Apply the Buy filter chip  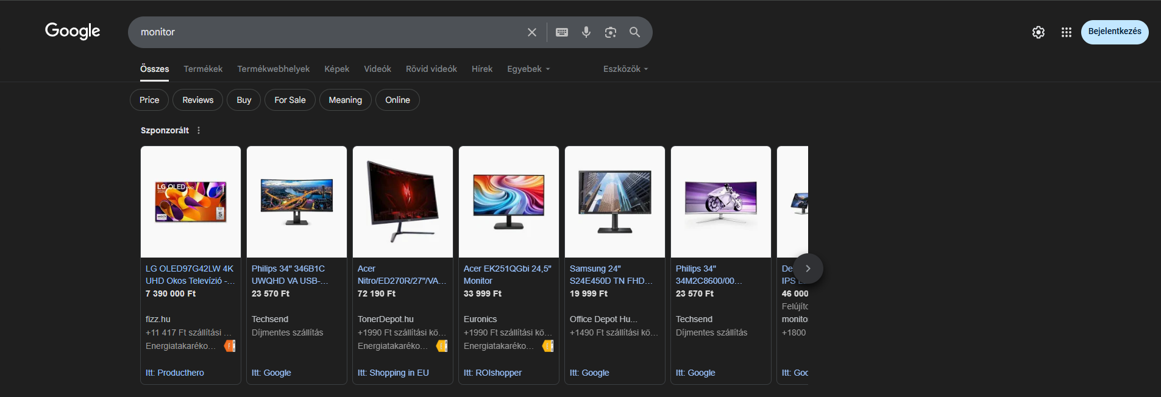tap(244, 100)
